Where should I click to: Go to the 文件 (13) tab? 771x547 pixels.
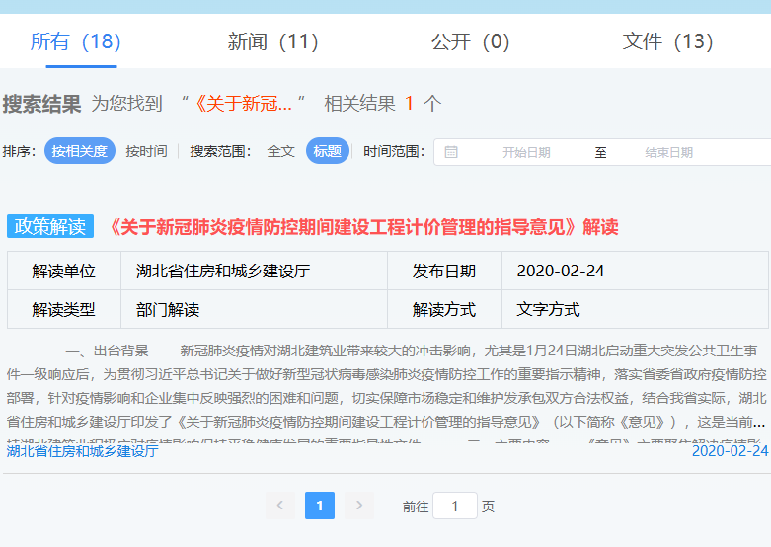click(667, 41)
